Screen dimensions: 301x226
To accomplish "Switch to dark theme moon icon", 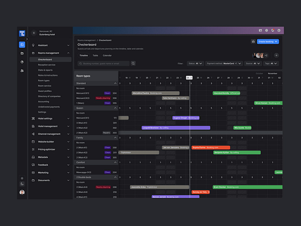I will pos(22,184).
